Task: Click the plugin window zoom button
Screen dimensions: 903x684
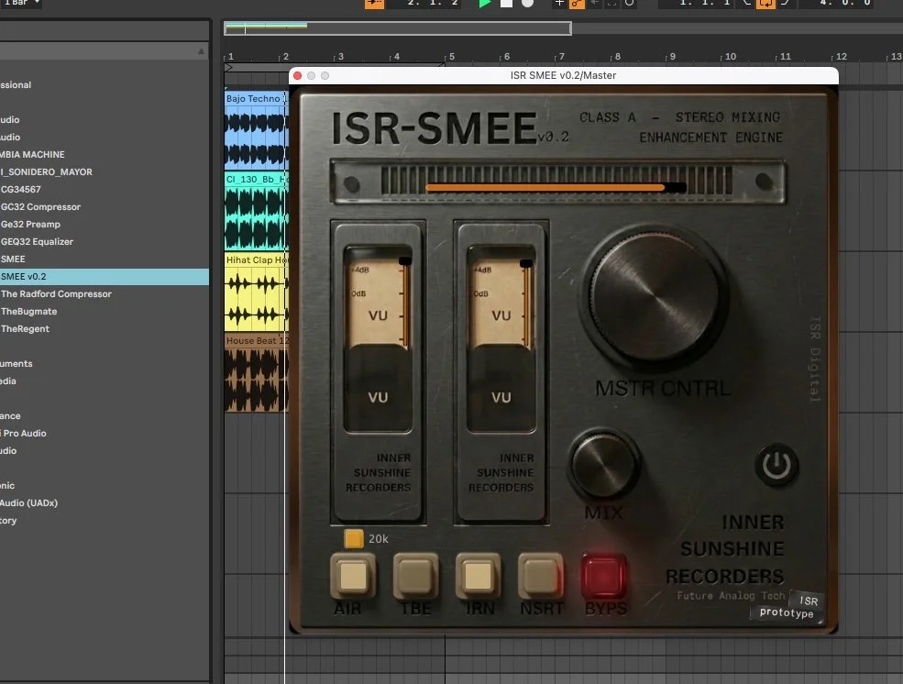Action: click(x=325, y=75)
